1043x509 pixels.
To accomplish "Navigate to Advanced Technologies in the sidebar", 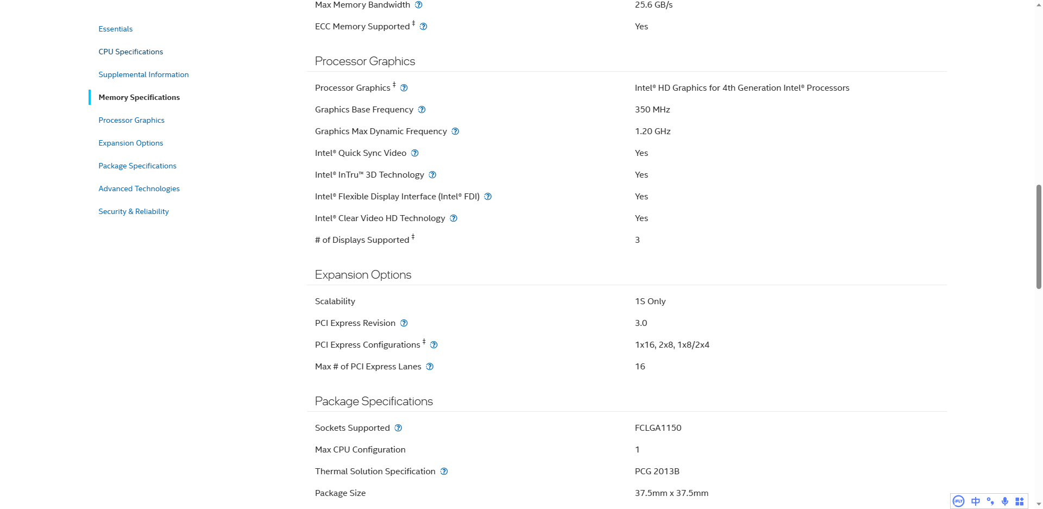I will pyautogui.click(x=139, y=188).
